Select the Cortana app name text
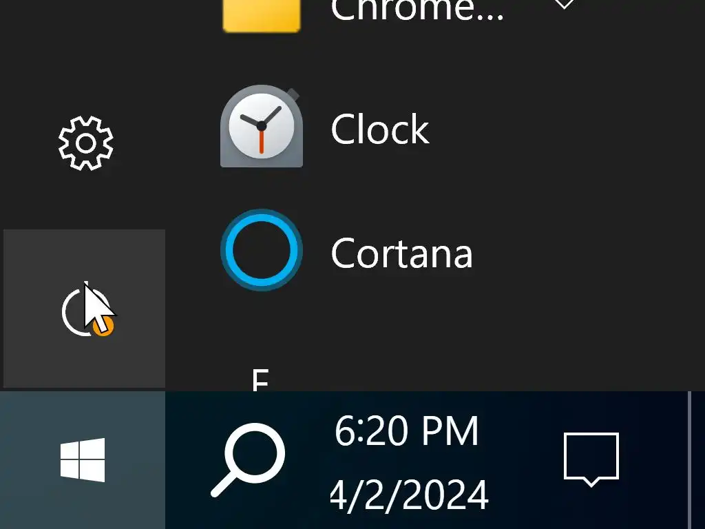705x529 pixels. (401, 253)
